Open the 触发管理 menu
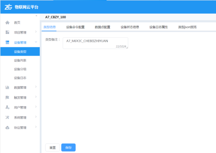The image size is (216, 153). (20, 98)
